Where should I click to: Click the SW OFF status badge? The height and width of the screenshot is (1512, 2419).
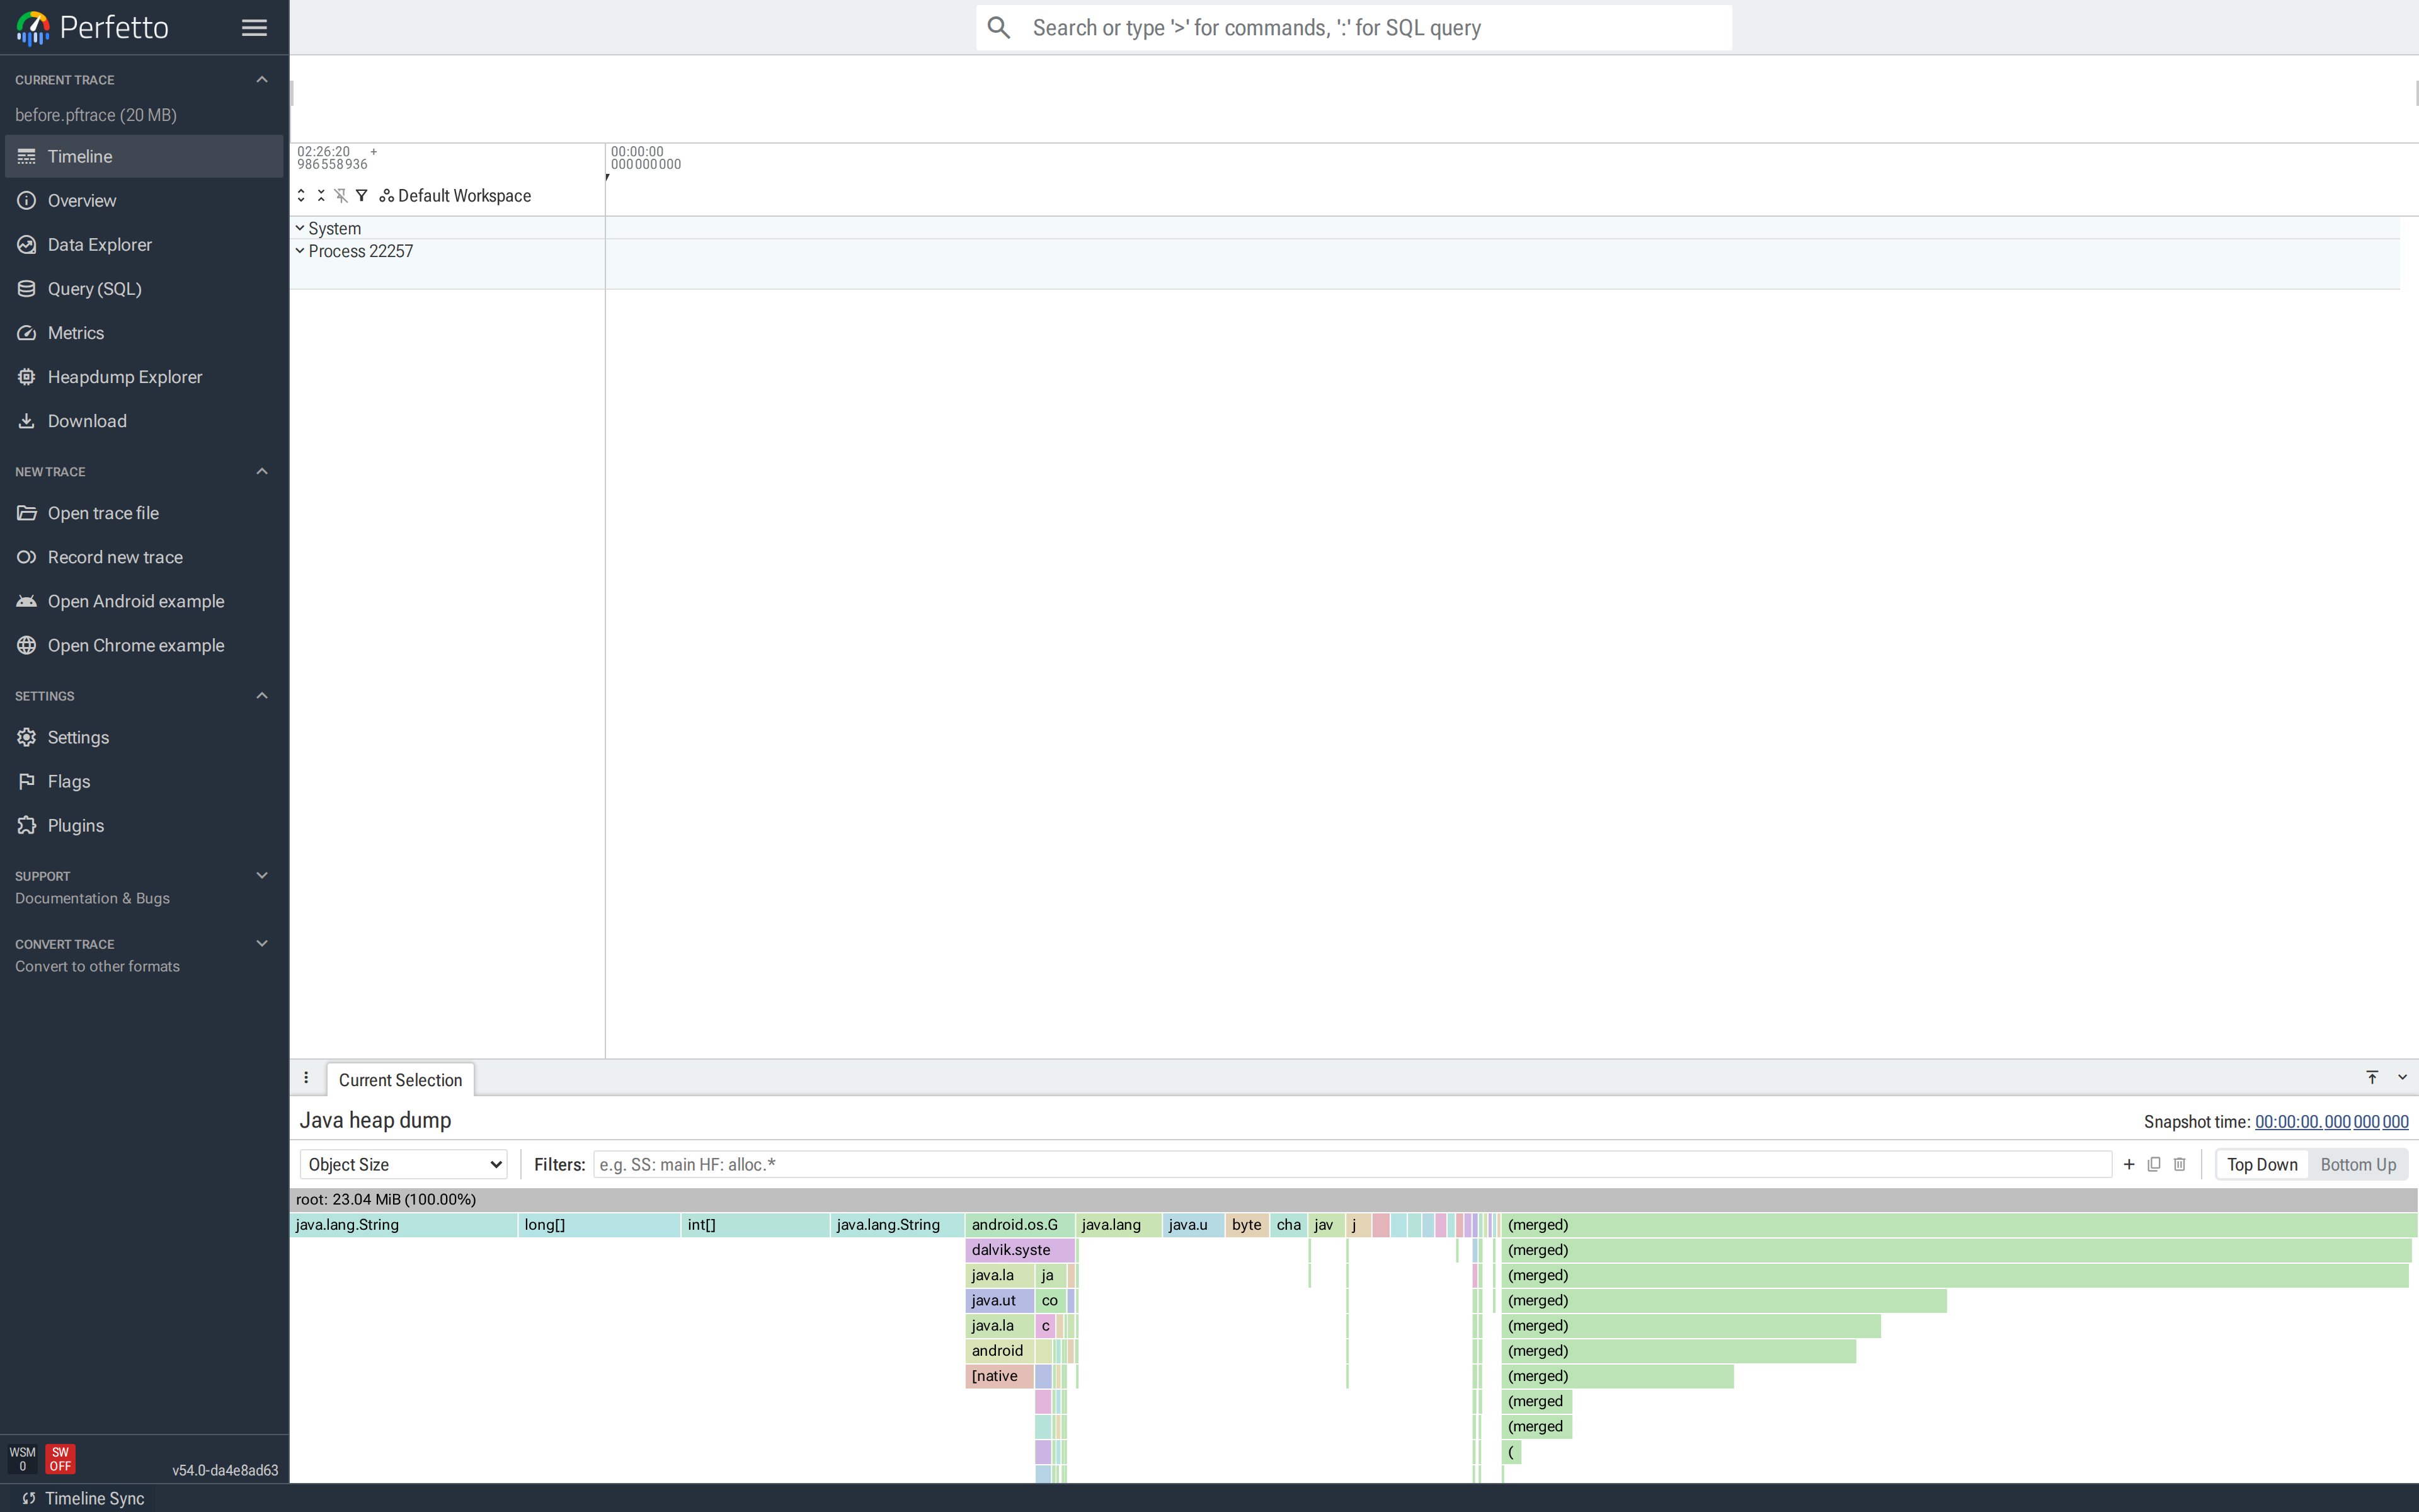[61, 1459]
